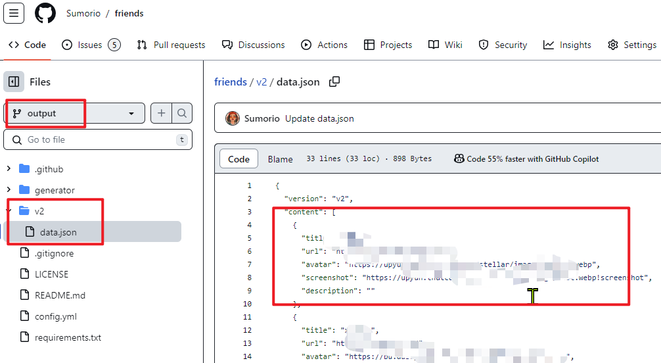Click the Issues count badge 5
The width and height of the screenshot is (661, 363).
(x=114, y=45)
